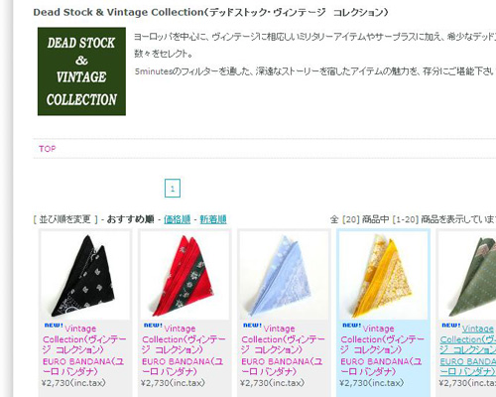The width and height of the screenshot is (496, 397).
Task: Click NEW! badge on black bandana item
Action: point(54,326)
